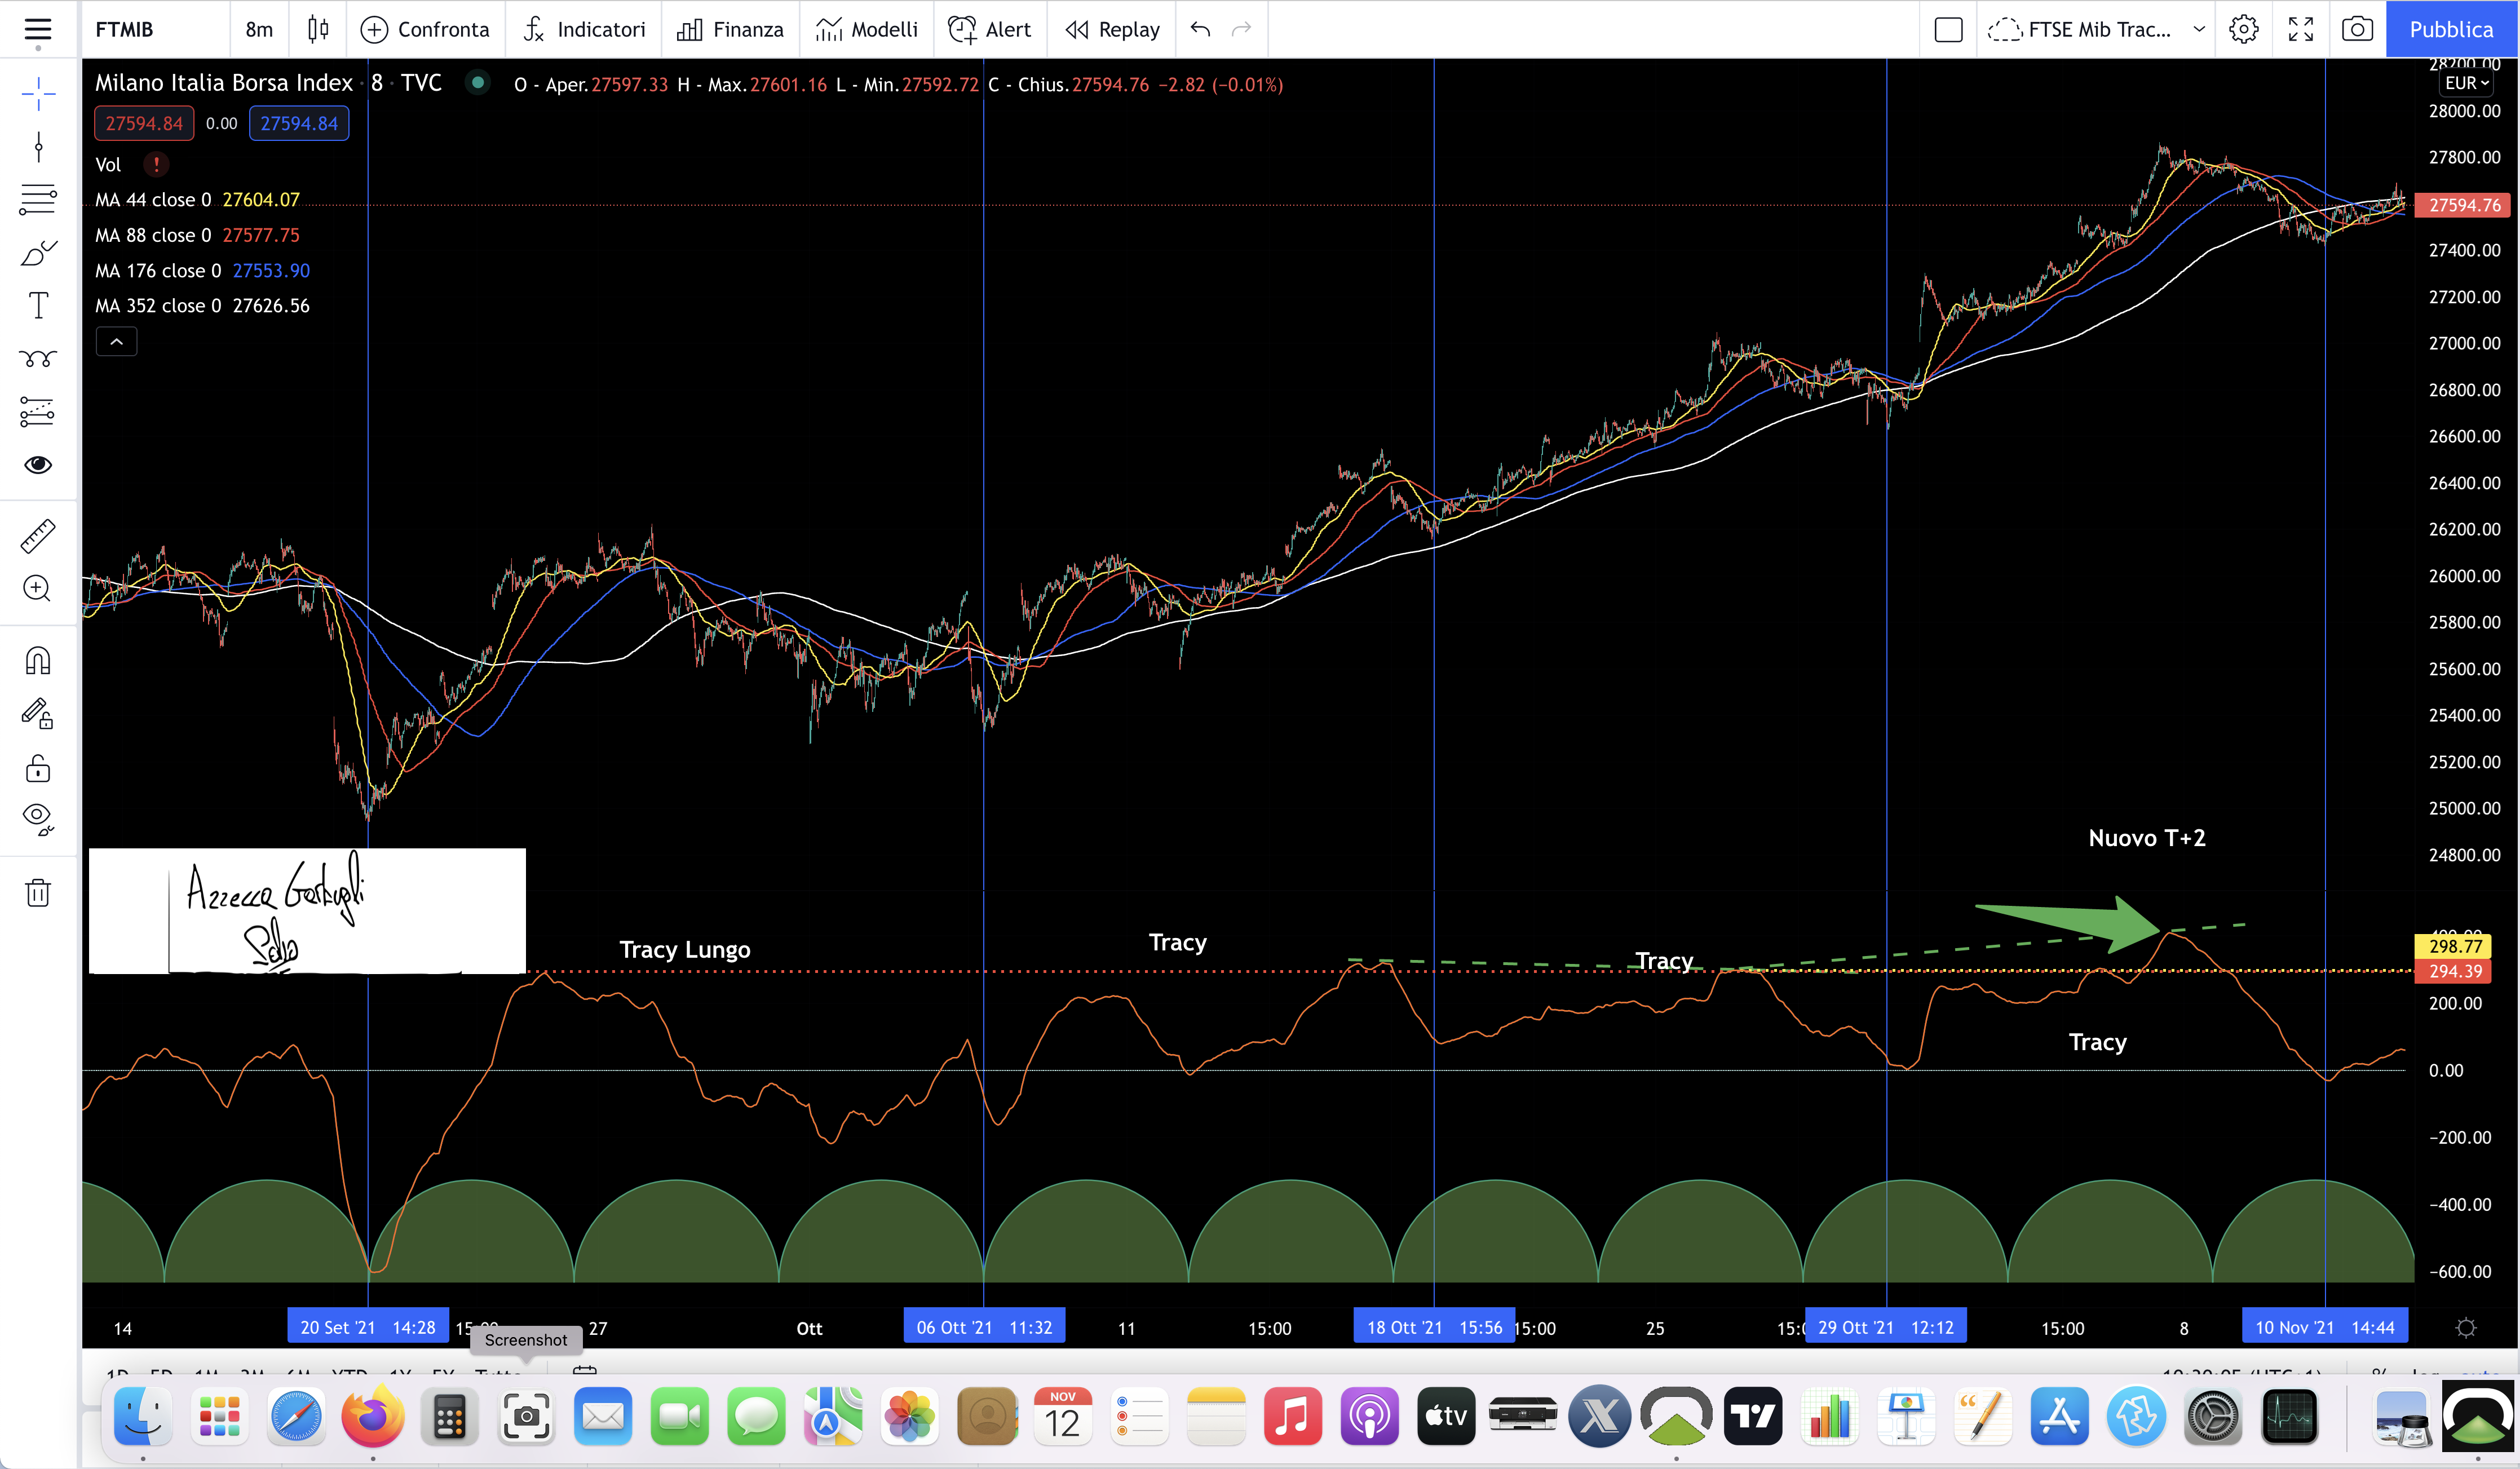
Task: Open the Indicatori indicators dialog
Action: [x=585, y=30]
